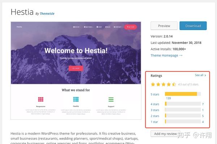The image size is (217, 144).
Task: Click the 5 stars rating bar
Action: click(183, 94)
